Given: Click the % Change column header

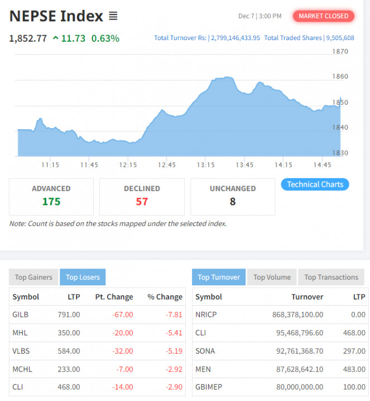Looking at the screenshot, I should 165,297.
